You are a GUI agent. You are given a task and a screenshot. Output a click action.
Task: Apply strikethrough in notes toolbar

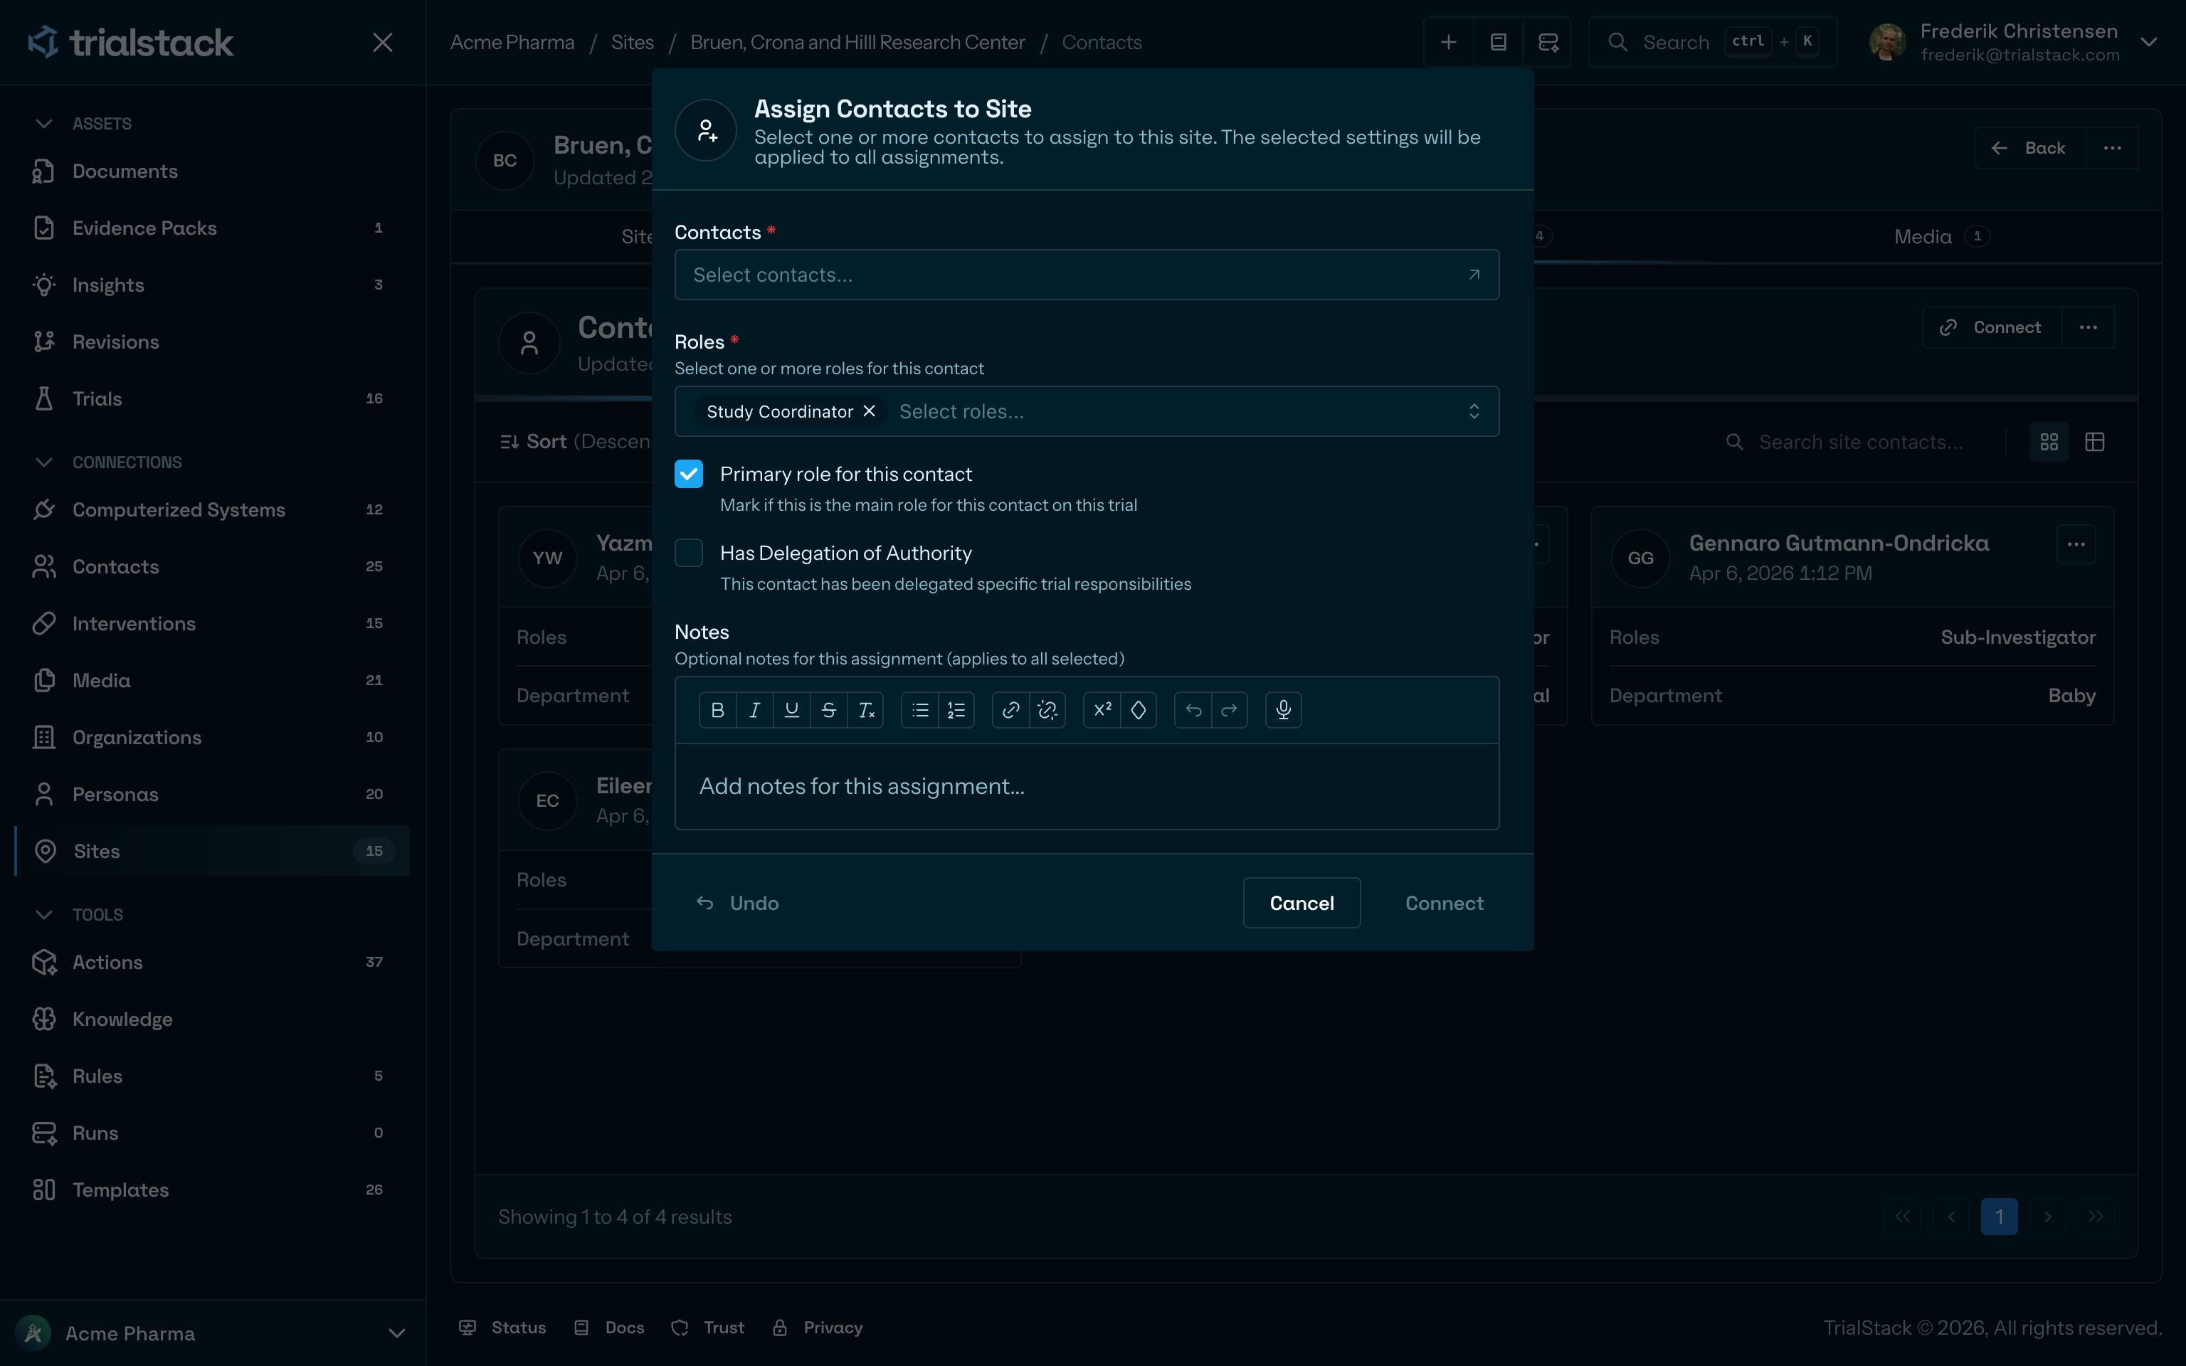pyautogui.click(x=828, y=710)
